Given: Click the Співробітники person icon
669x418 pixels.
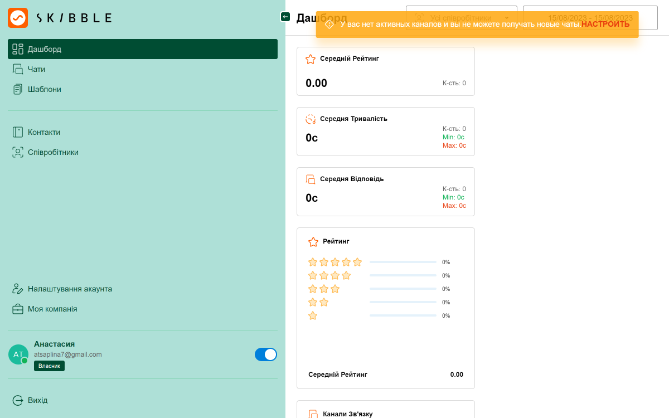Looking at the screenshot, I should (x=18, y=152).
